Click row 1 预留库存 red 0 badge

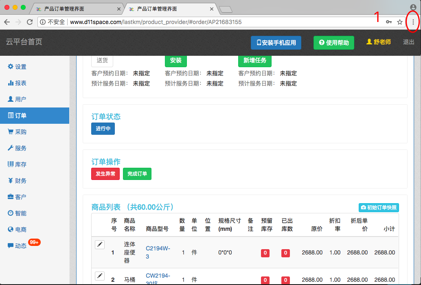(265, 253)
